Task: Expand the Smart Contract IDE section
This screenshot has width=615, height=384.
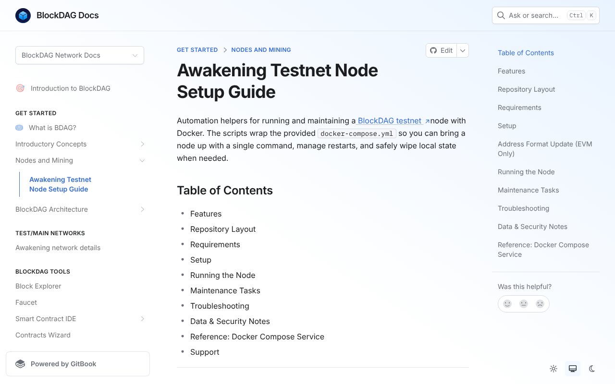Action: tap(142, 319)
